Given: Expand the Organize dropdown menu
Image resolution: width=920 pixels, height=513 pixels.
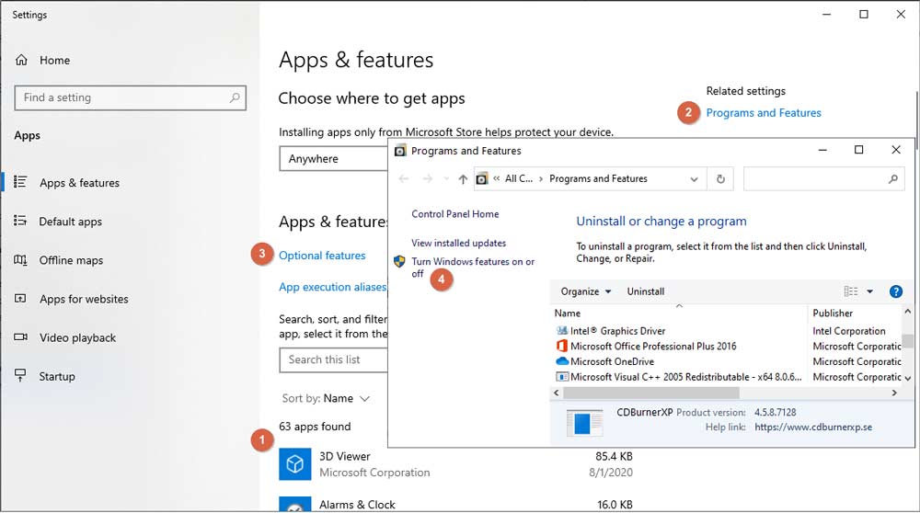Looking at the screenshot, I should 586,291.
